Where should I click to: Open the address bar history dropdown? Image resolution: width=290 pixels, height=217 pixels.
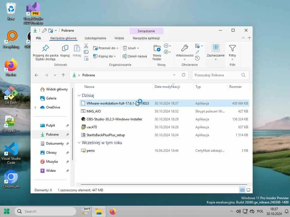(174, 75)
